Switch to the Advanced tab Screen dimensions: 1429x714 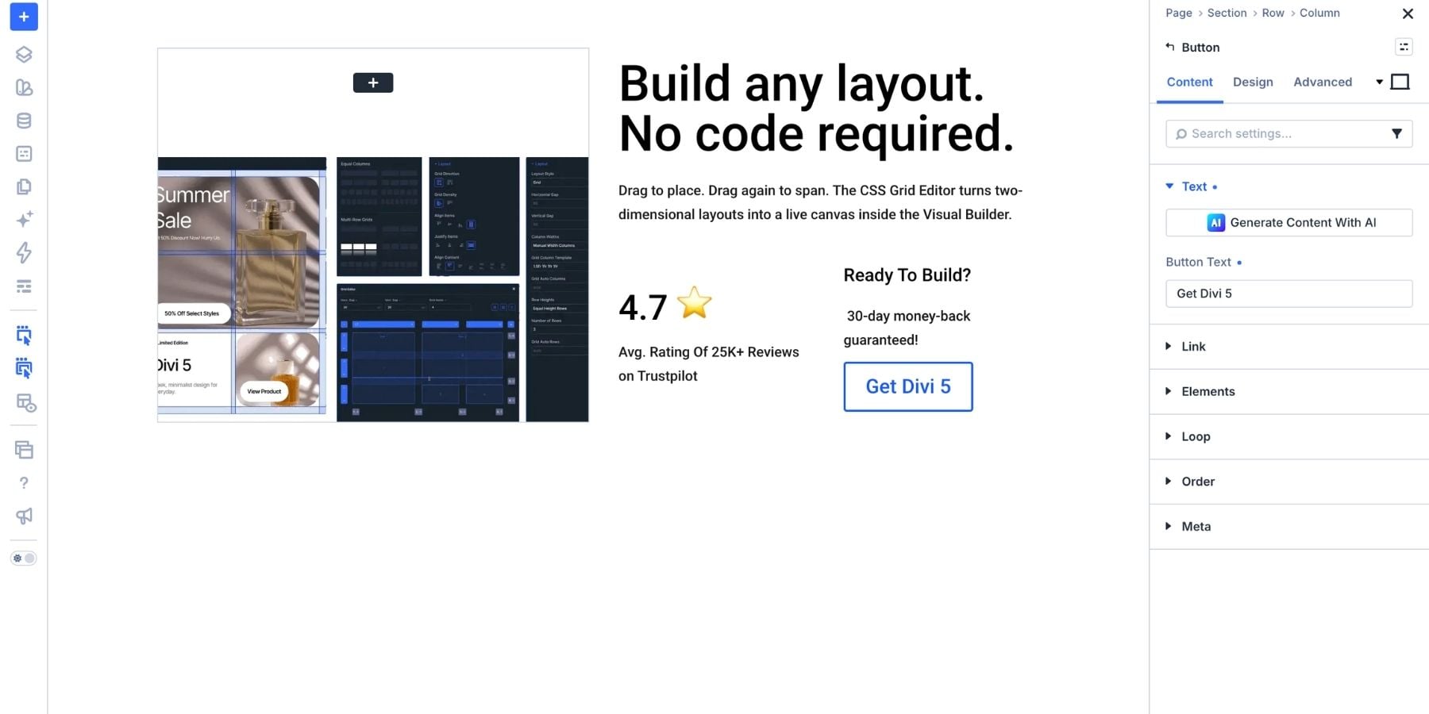tap(1323, 82)
